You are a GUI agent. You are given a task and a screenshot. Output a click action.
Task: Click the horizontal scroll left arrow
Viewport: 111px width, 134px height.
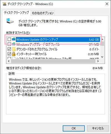(x=9, y=61)
